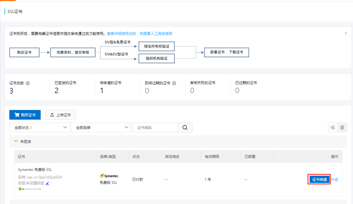Collapse the 未签发 section
Viewport: 353px width, 204px height.
(x=16, y=141)
